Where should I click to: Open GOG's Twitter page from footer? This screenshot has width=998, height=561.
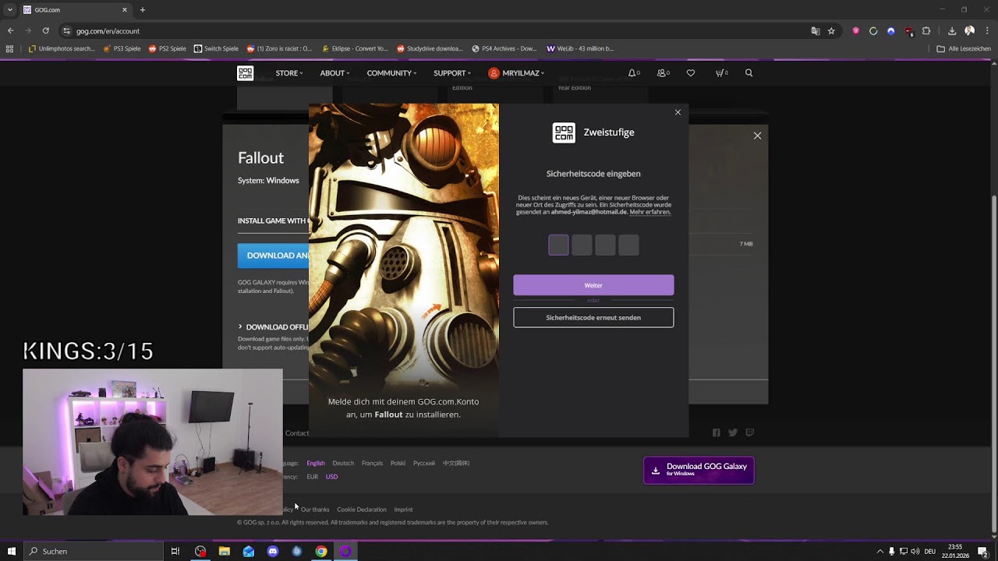(x=733, y=432)
